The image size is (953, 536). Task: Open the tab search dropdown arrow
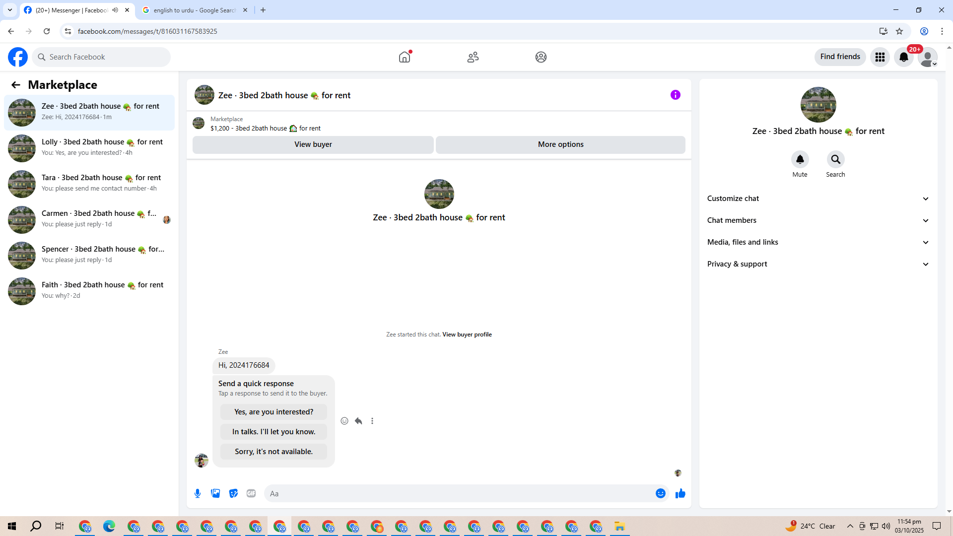point(10,10)
